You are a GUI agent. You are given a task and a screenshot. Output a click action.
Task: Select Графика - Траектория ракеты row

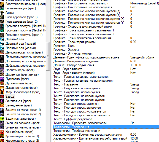pos(106,42)
